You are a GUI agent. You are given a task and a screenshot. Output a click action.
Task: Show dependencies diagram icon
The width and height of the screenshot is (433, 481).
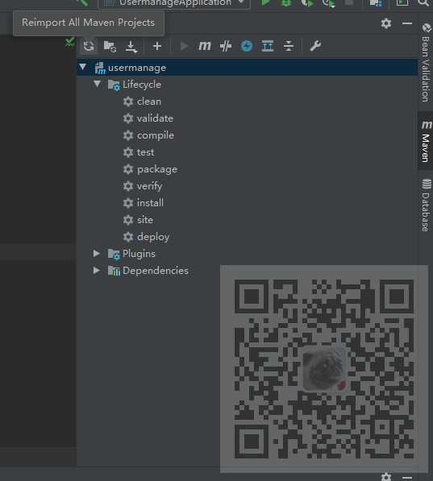pyautogui.click(x=268, y=46)
